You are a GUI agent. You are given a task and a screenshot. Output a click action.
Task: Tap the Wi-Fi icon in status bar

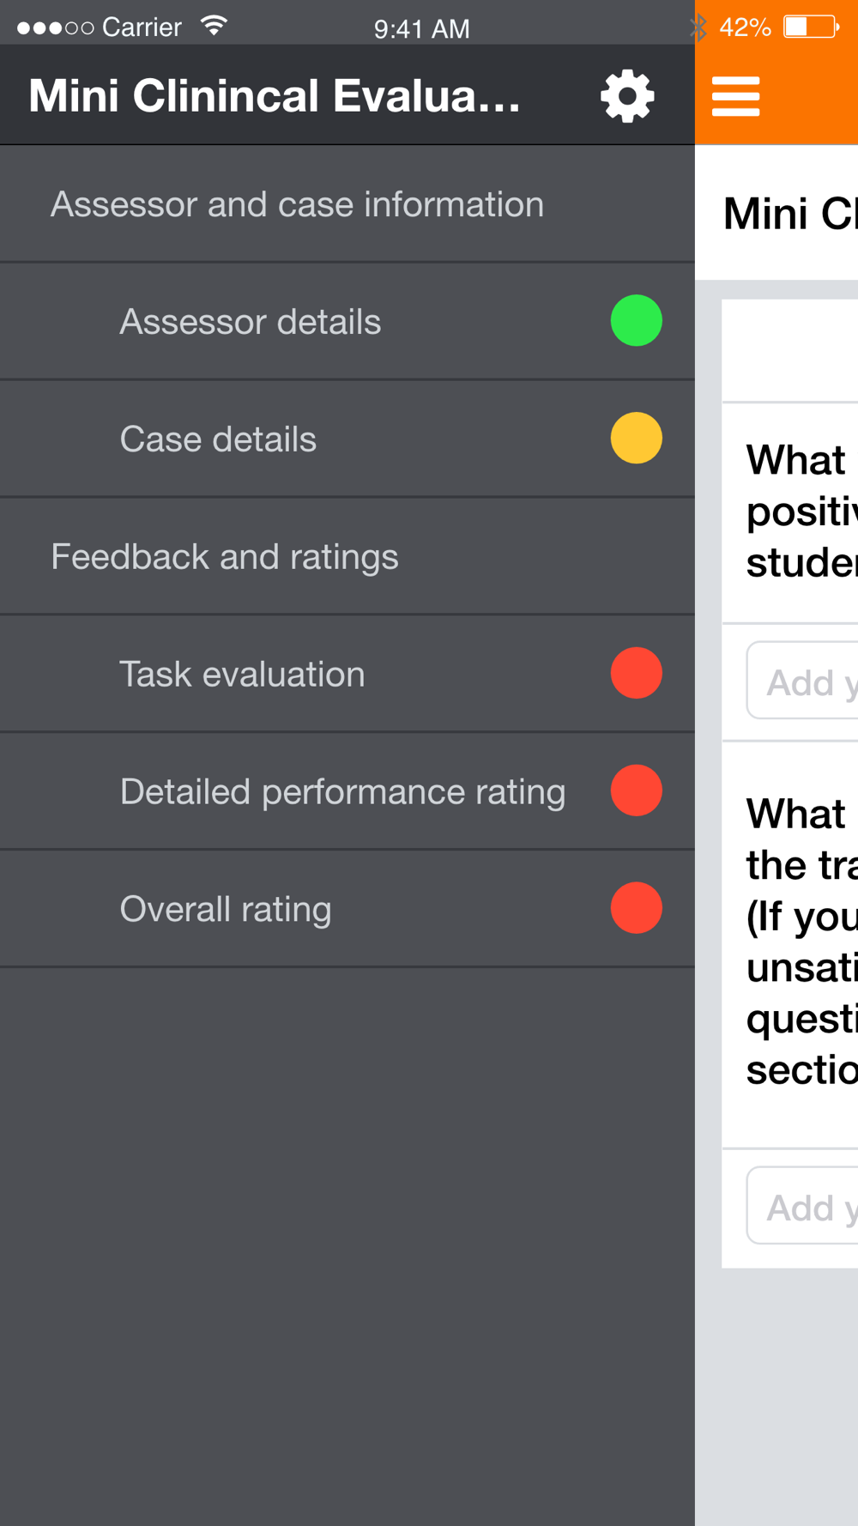pos(214,26)
